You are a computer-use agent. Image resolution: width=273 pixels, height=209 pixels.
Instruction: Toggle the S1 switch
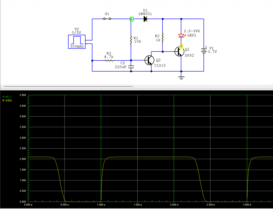pos(107,19)
